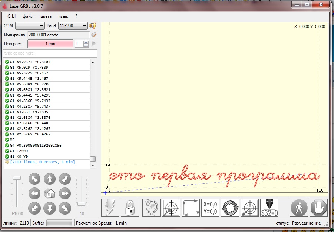Jog the laser upward with the up arrow

click(x=50, y=179)
